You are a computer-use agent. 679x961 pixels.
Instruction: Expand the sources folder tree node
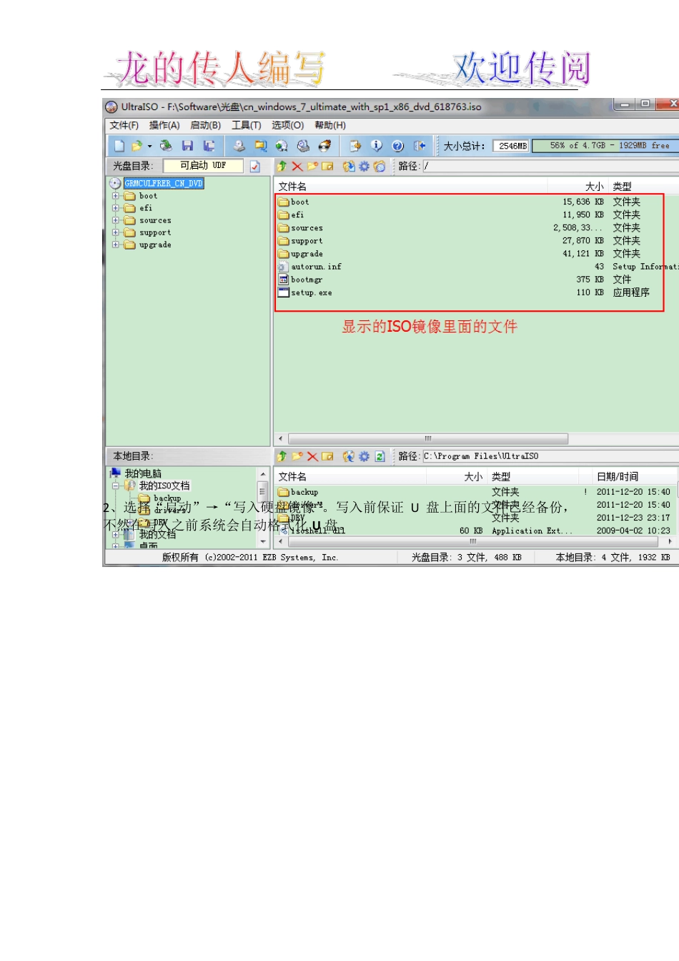[x=116, y=220]
